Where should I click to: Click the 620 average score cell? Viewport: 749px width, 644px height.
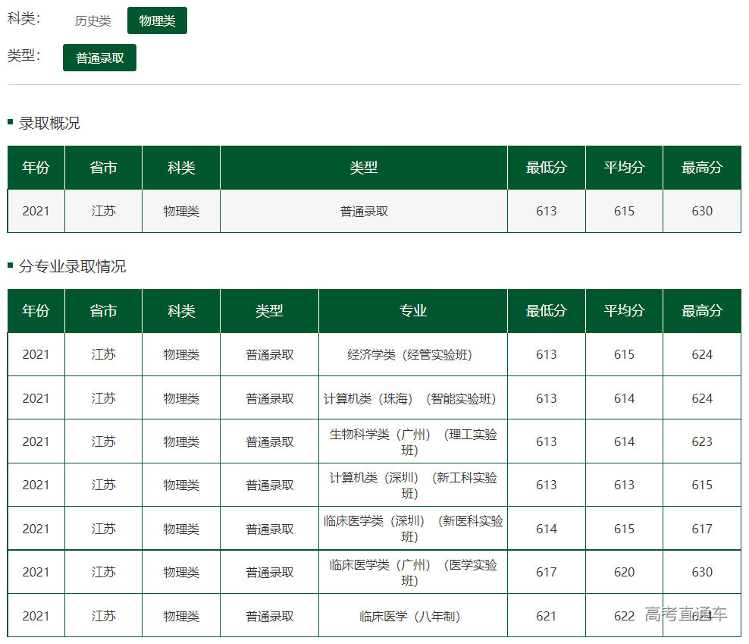click(x=624, y=572)
